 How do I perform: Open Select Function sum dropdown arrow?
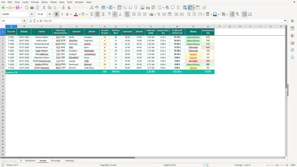[x=37, y=21]
